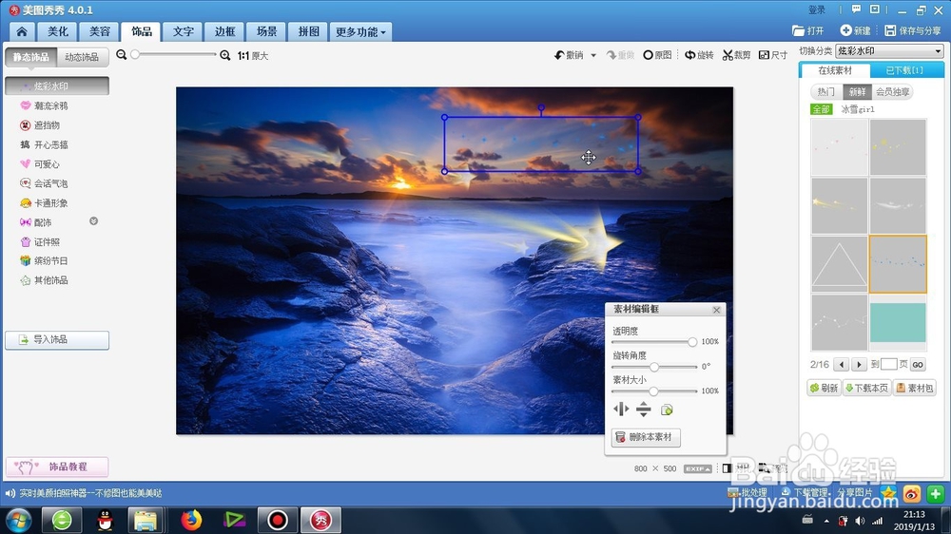Screen dimensions: 951x534
Task: Select the 动态饰品 toggle tab
Action: point(82,57)
